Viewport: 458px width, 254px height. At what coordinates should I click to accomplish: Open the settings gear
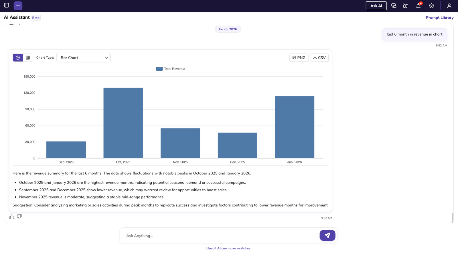431,6
